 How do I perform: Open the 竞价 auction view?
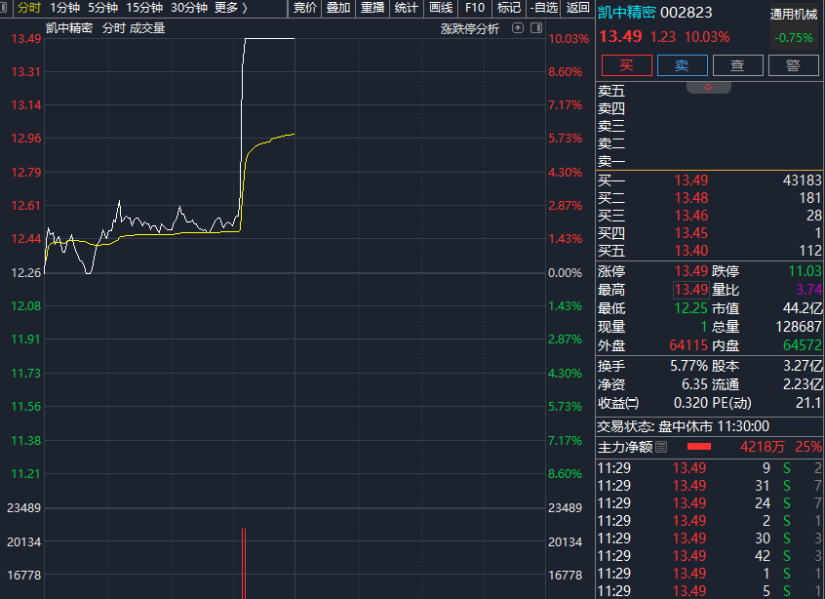pos(305,8)
